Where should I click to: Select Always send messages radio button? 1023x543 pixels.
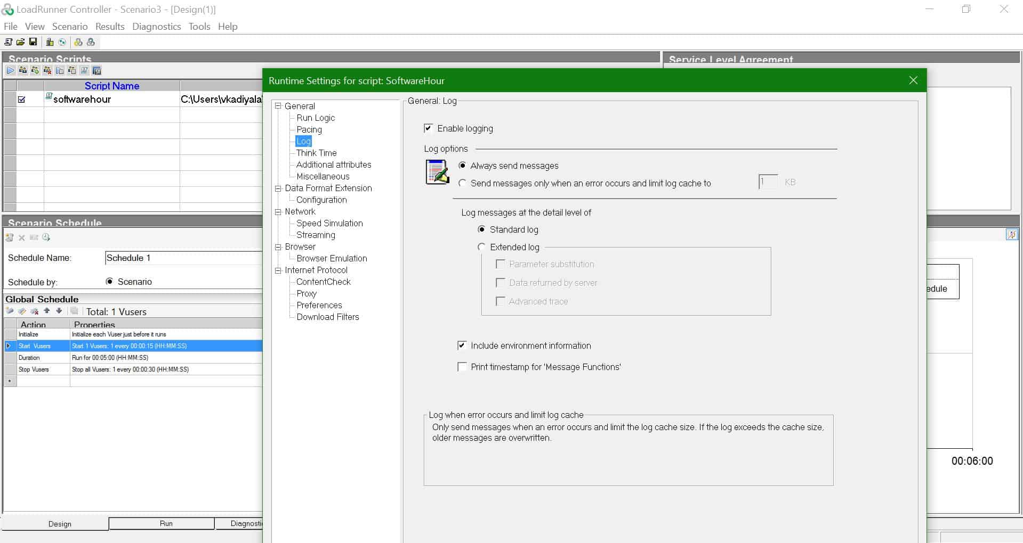[x=462, y=166]
